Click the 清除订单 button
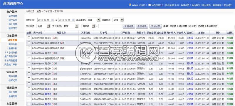Screen dimensions: 235x106 (x=142, y=26)
